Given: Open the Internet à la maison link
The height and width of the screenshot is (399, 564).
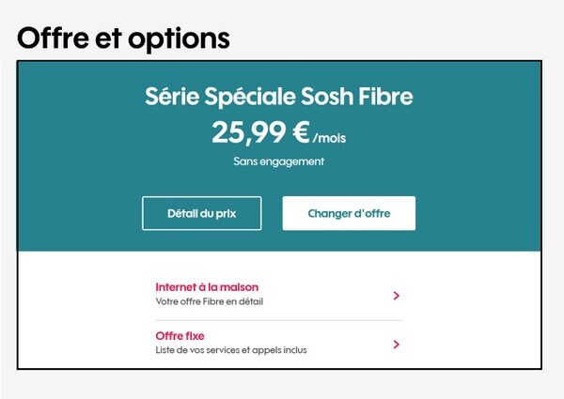Looking at the screenshot, I should (207, 287).
